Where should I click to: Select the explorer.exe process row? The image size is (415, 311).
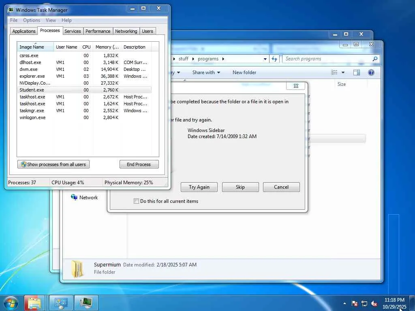tap(84, 76)
